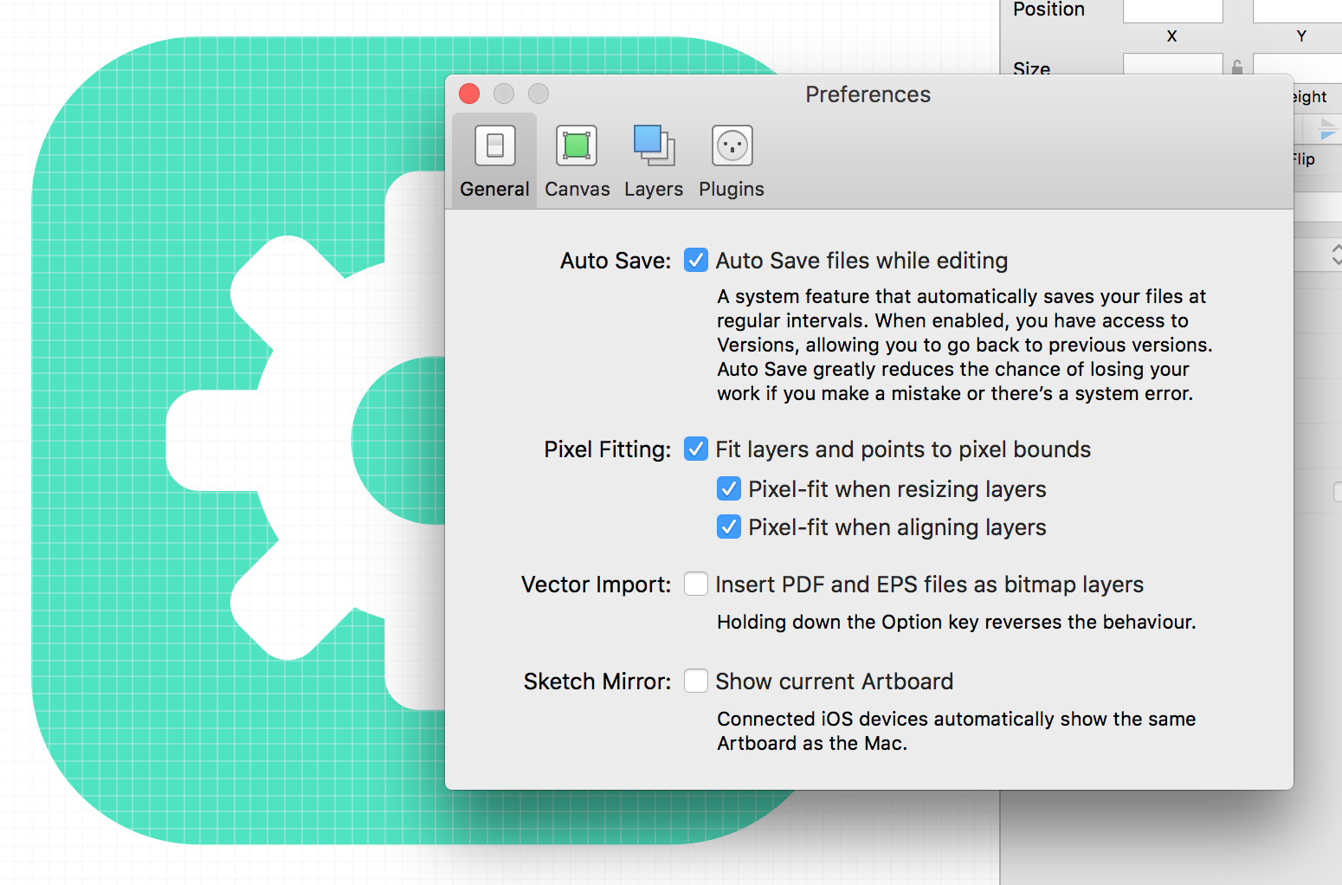This screenshot has height=885, width=1342.
Task: Click the 'Sketch Mirror:' label text
Action: [x=597, y=682]
